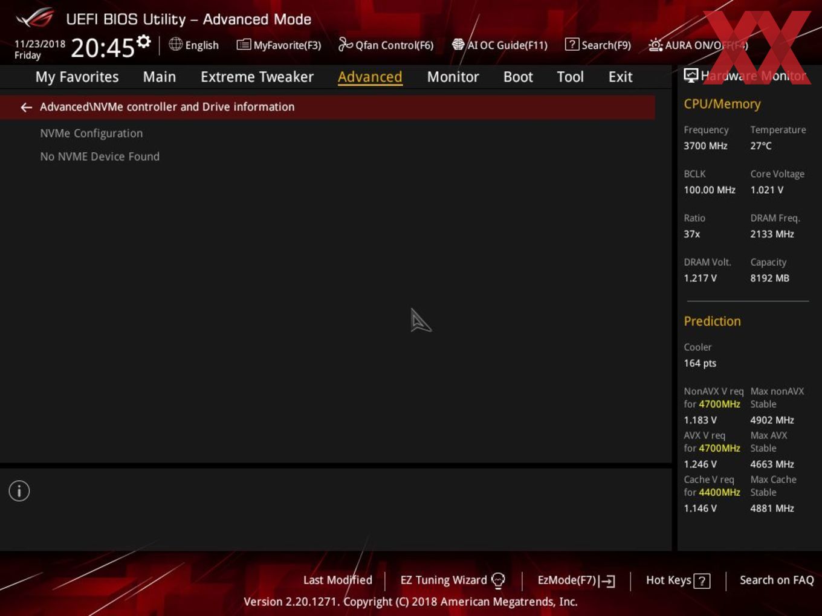
Task: Click the Hot Keys question mark box
Action: (702, 581)
